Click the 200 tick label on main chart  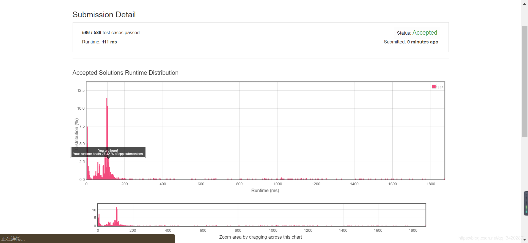point(125,184)
